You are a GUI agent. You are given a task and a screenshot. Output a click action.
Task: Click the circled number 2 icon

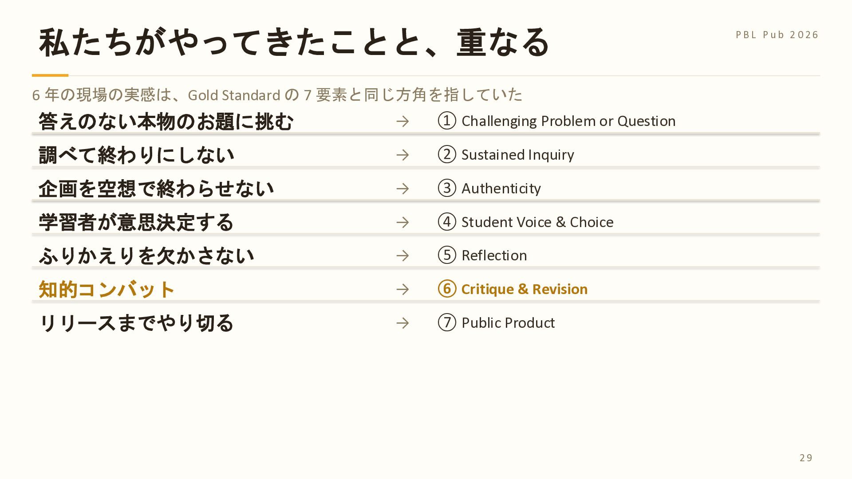point(447,154)
